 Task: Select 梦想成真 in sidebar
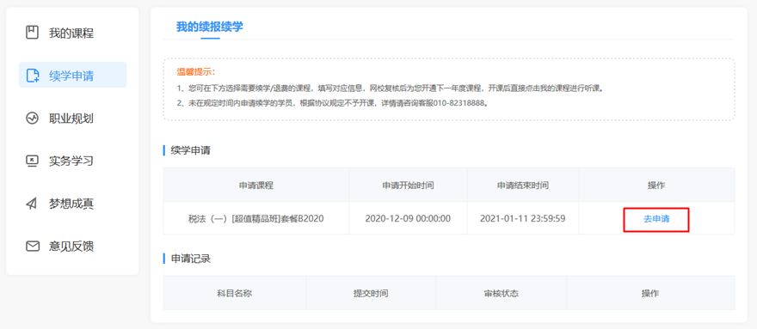[72, 204]
